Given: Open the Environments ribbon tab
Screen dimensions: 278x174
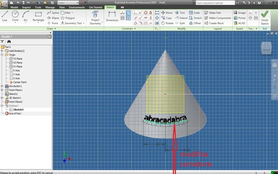Looking at the screenshot, I should click(x=77, y=7).
